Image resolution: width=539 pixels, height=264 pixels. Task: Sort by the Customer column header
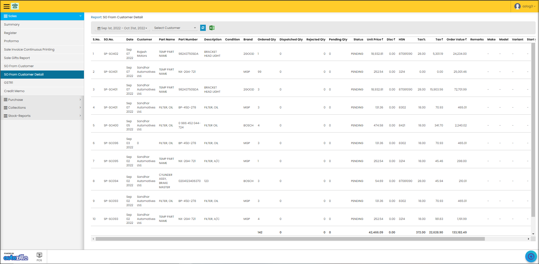144,40
